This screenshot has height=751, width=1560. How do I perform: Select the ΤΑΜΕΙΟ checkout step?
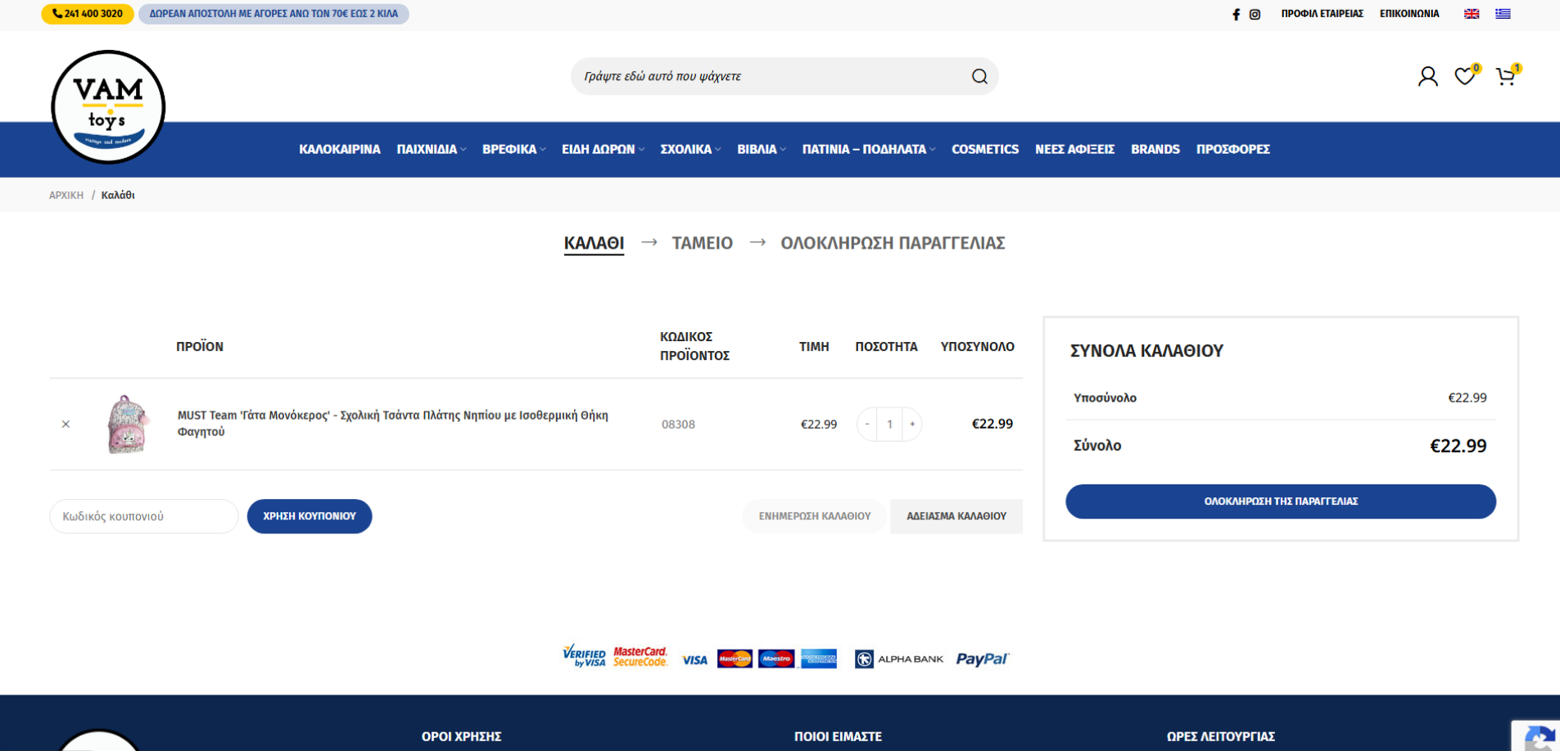pyautogui.click(x=702, y=243)
